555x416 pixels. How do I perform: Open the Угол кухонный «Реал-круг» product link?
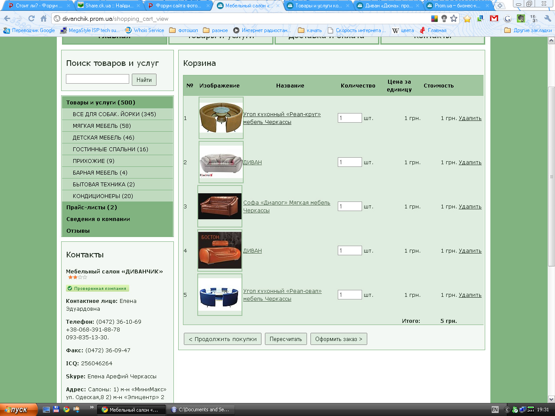[x=282, y=118]
